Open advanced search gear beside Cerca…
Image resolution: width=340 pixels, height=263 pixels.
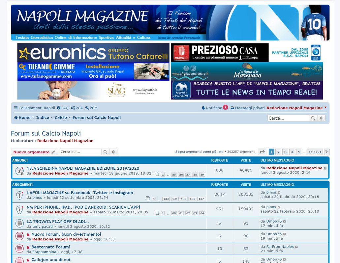pos(321,118)
